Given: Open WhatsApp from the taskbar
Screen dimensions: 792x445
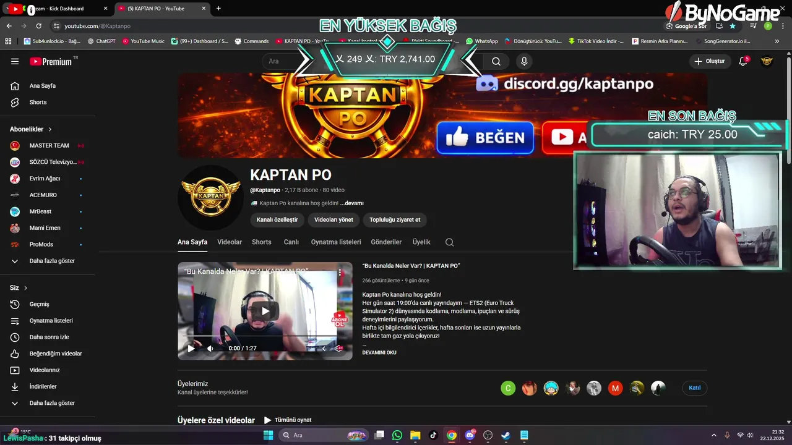Looking at the screenshot, I should (x=397, y=435).
